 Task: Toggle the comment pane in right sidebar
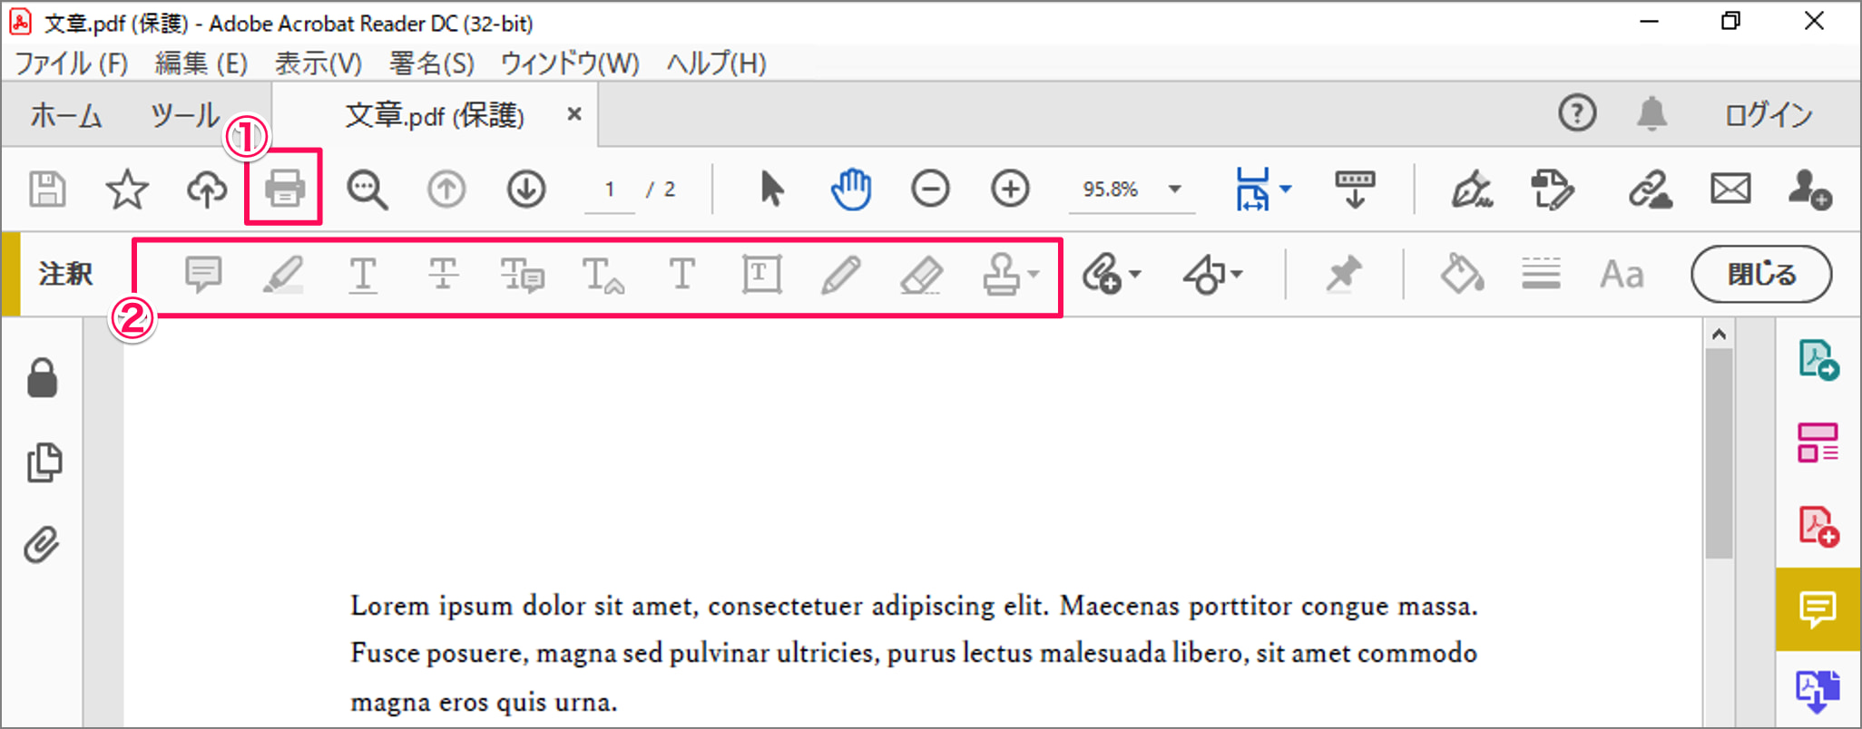(1818, 608)
